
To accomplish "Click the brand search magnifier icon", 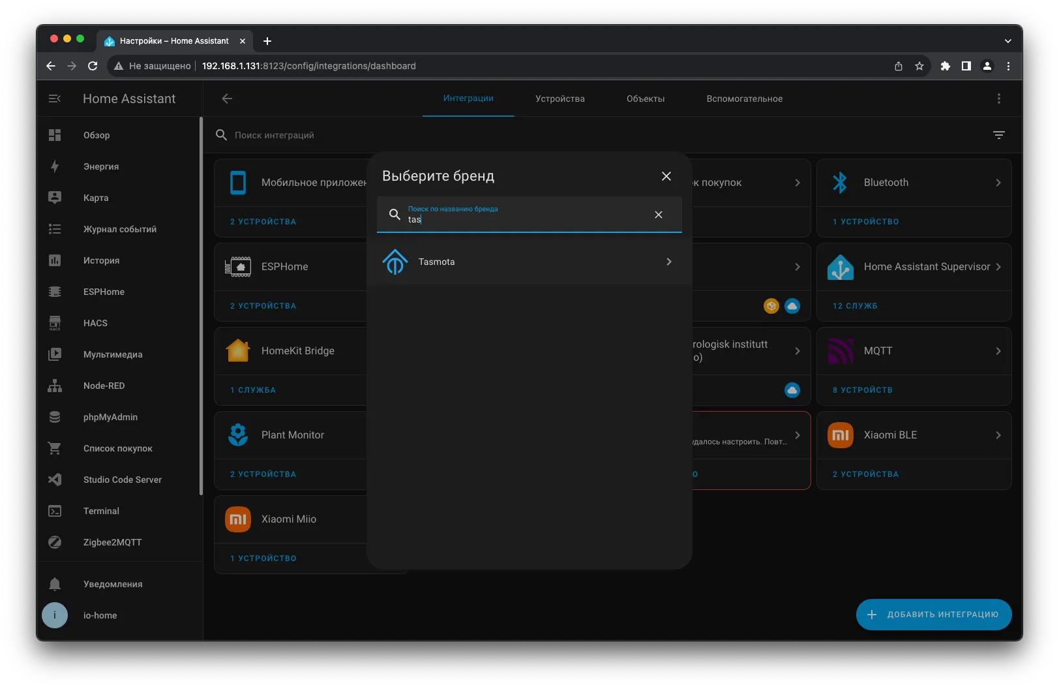I will click(395, 215).
